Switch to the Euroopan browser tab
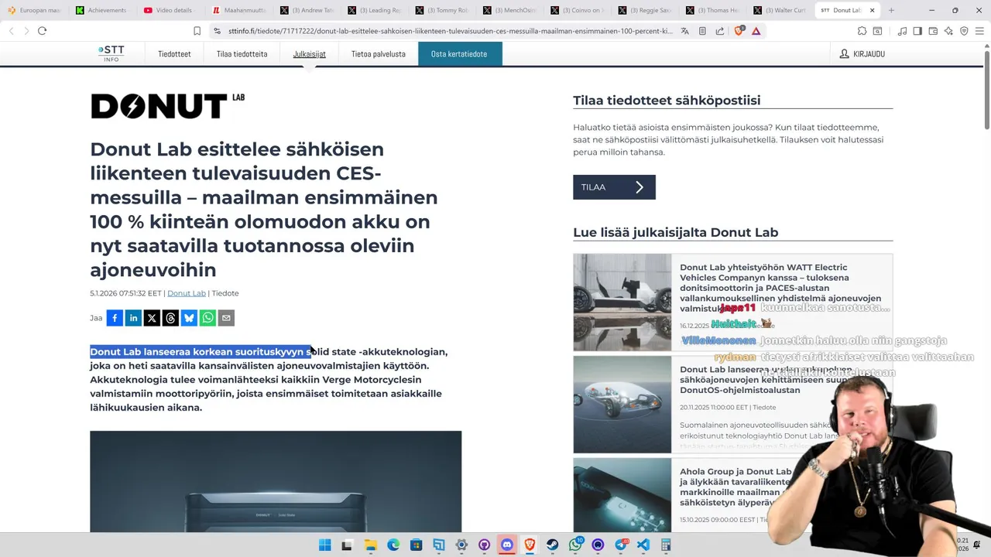 (x=34, y=10)
